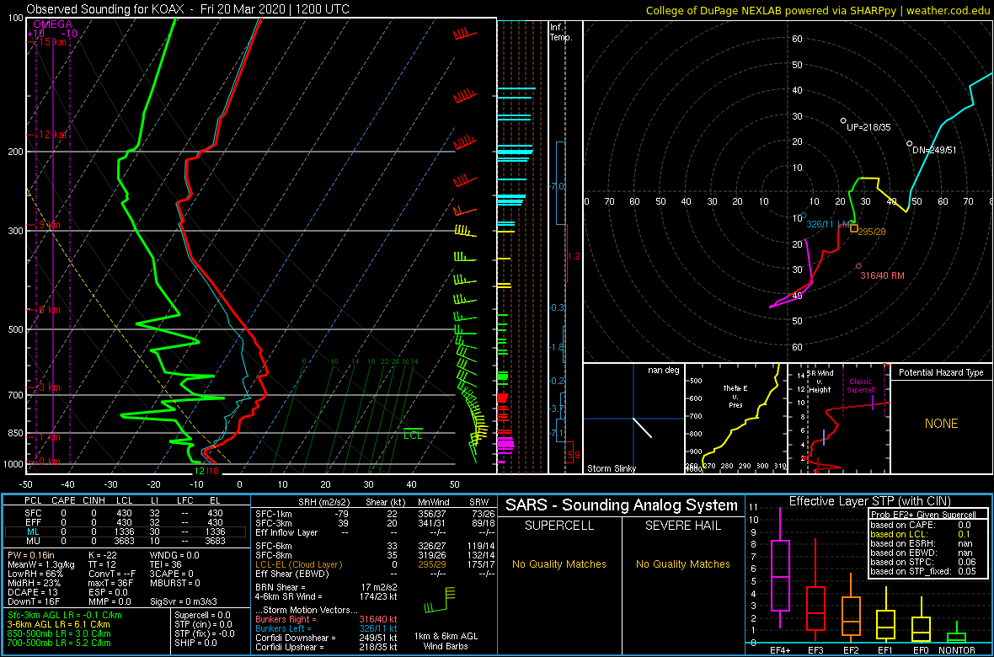The height and width of the screenshot is (657, 994).
Task: Click the Effective Layer STP (with CIN) title
Action: pos(868,502)
